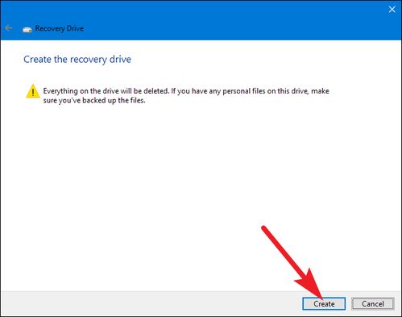Click the yellow warning triangle icon
The height and width of the screenshot is (317, 402).
[33, 91]
